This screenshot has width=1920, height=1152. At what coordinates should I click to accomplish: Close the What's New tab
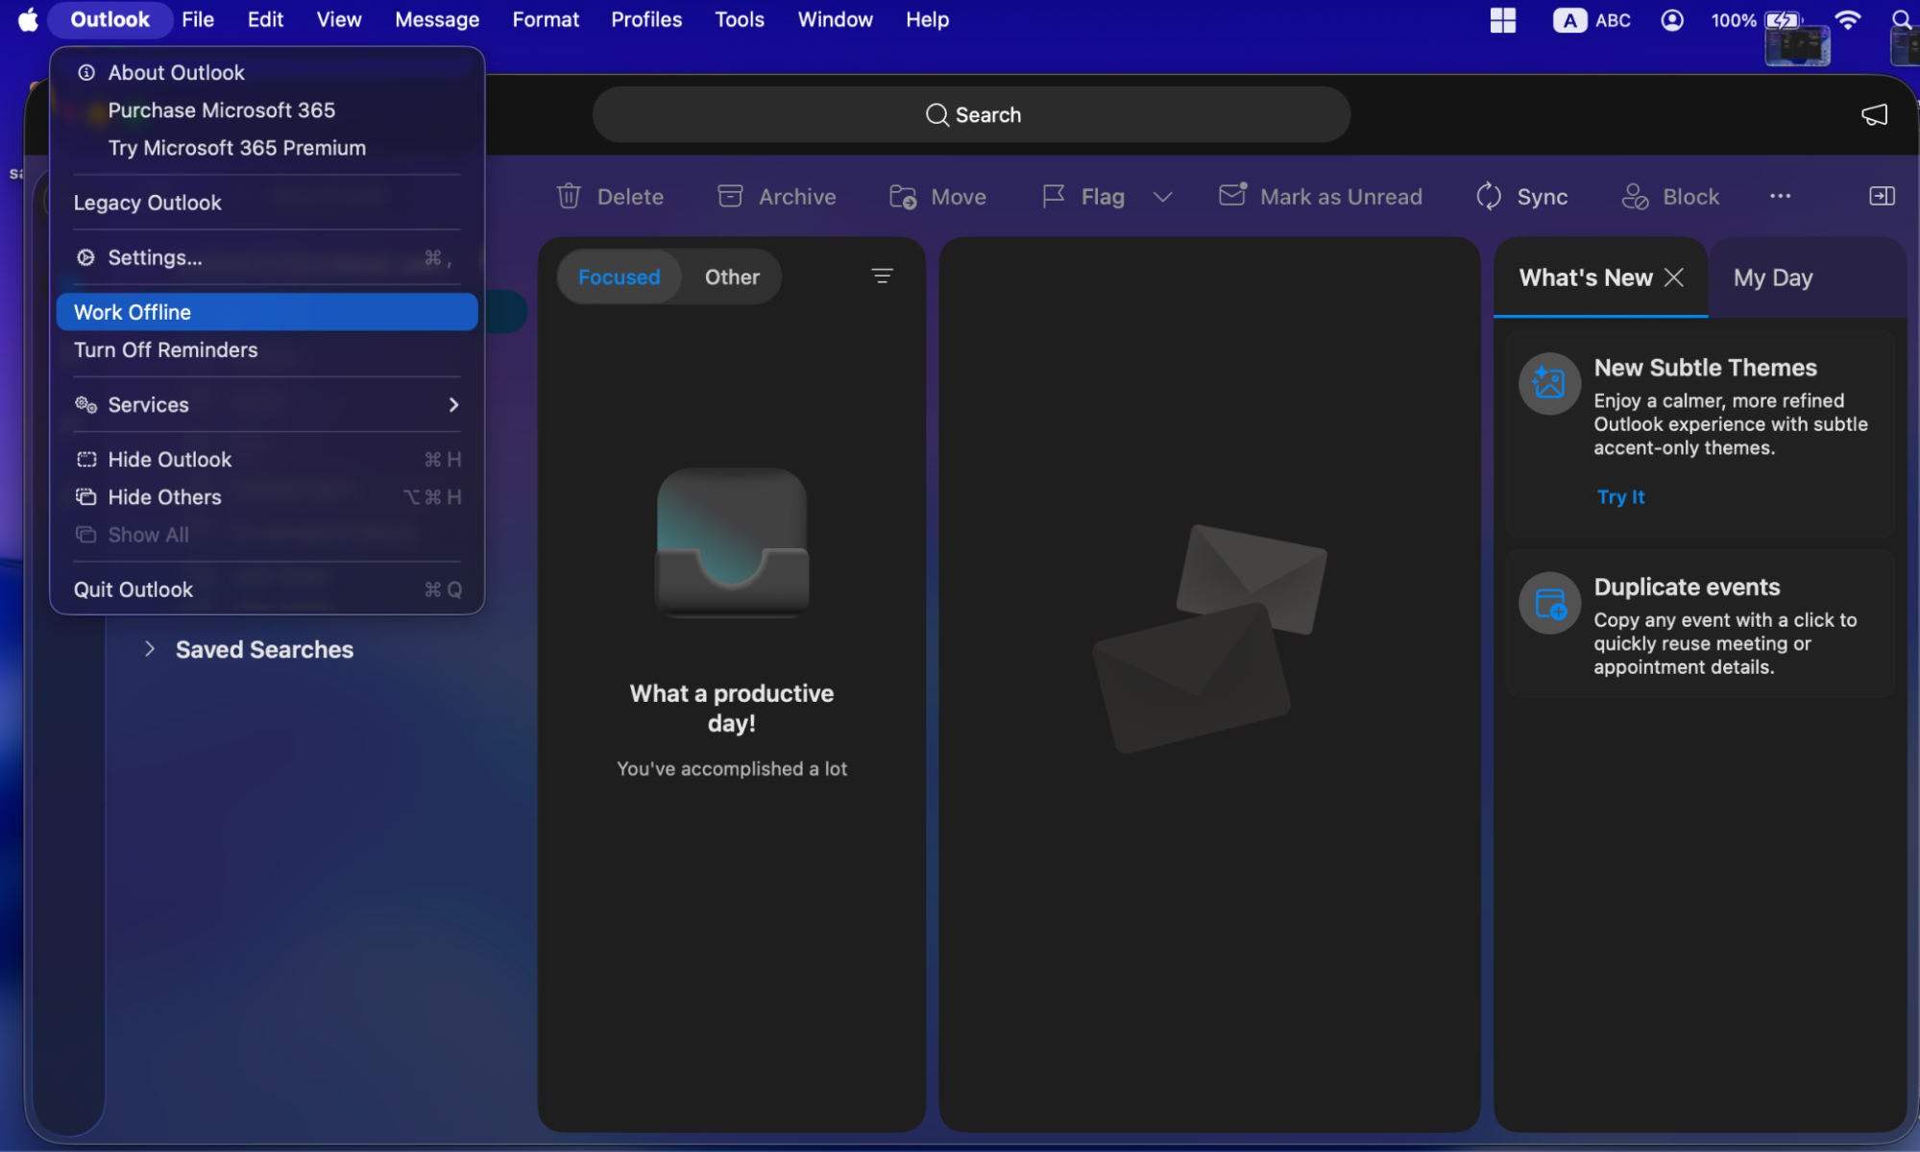pyautogui.click(x=1674, y=277)
